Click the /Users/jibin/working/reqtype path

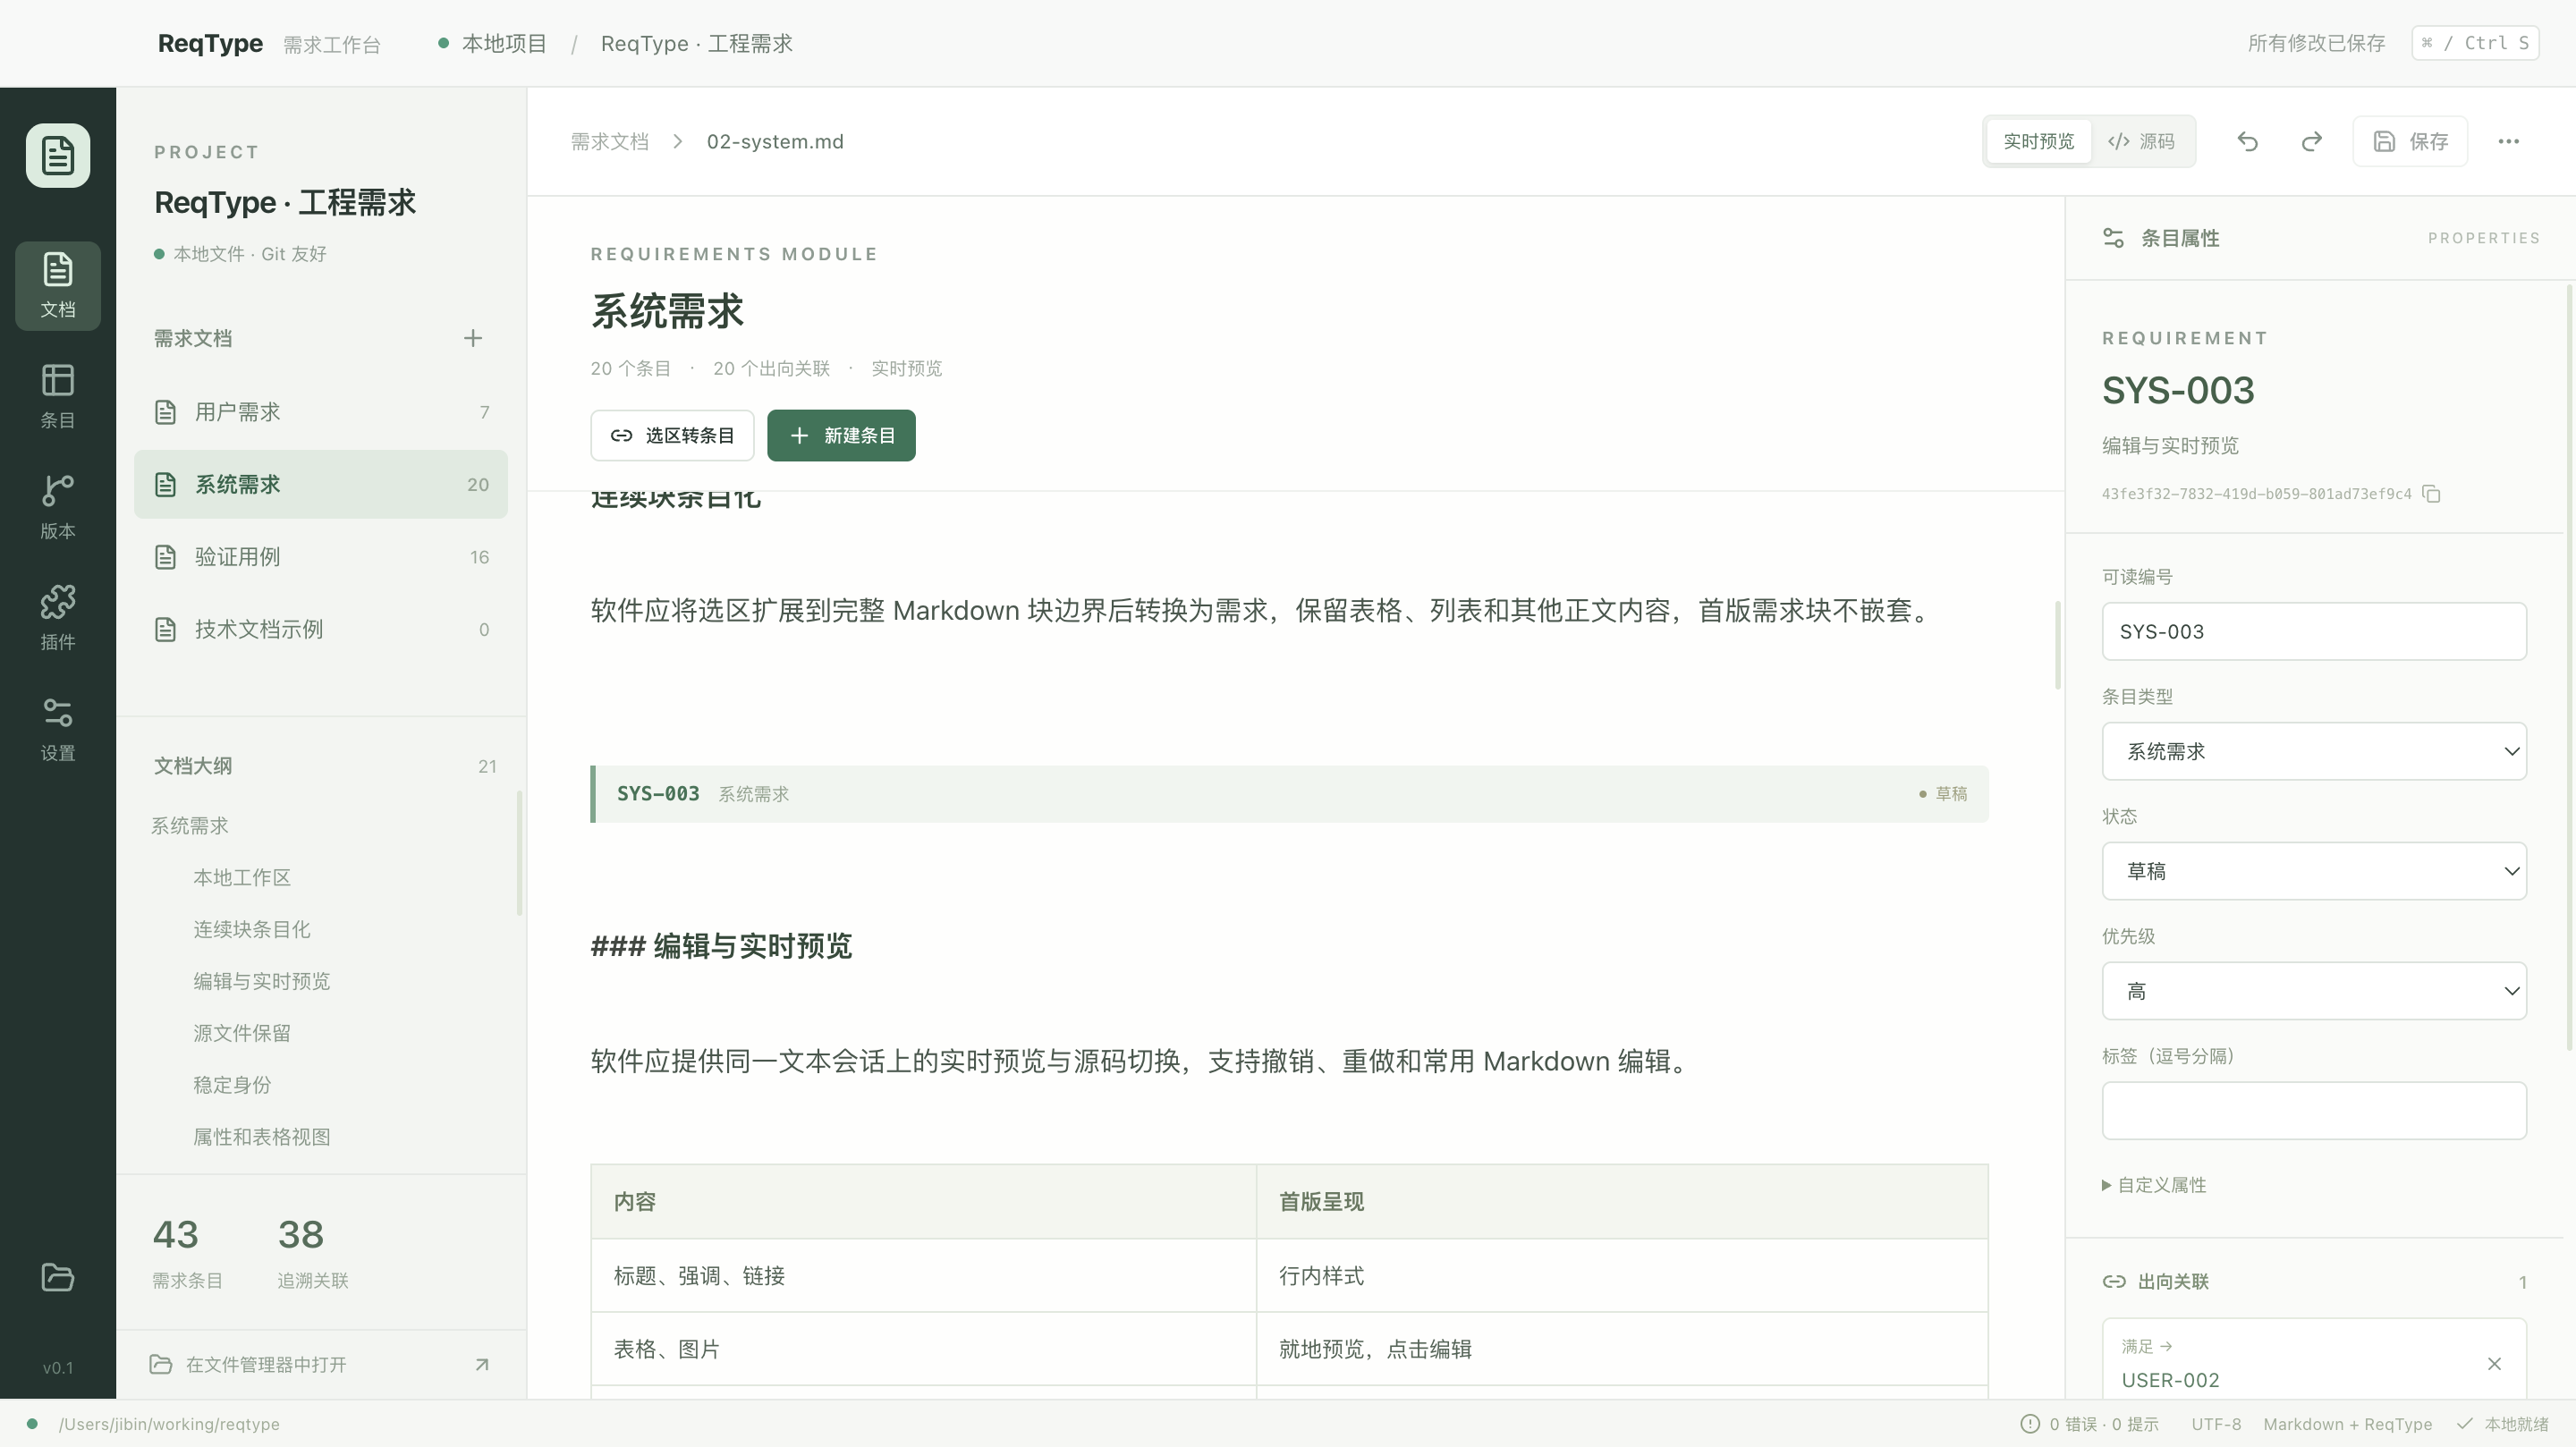169,1423
